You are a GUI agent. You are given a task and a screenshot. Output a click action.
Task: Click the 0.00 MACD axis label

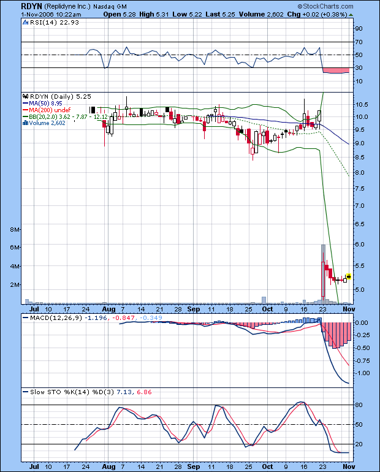[362, 322]
